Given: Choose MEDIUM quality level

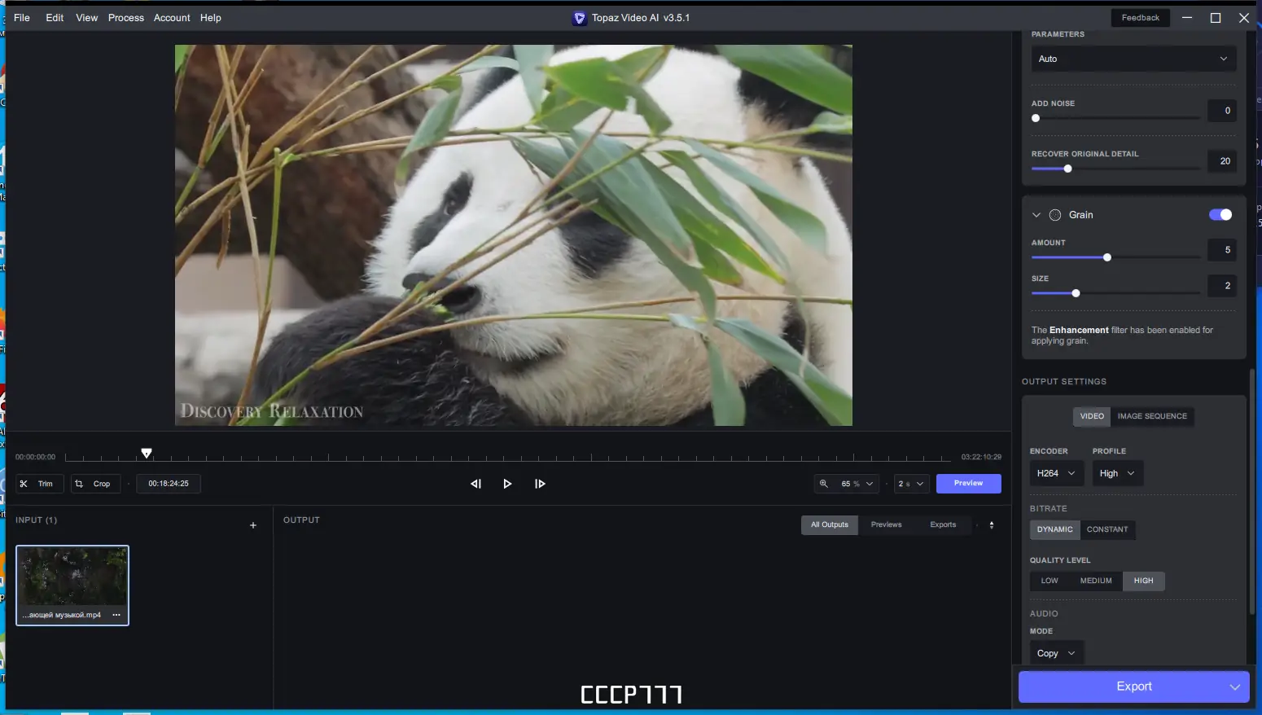Looking at the screenshot, I should (1096, 581).
